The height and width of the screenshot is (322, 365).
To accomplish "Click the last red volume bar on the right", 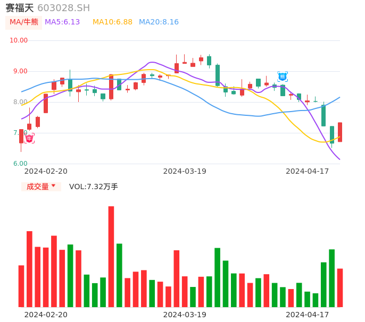I will pyautogui.click(x=340, y=287).
